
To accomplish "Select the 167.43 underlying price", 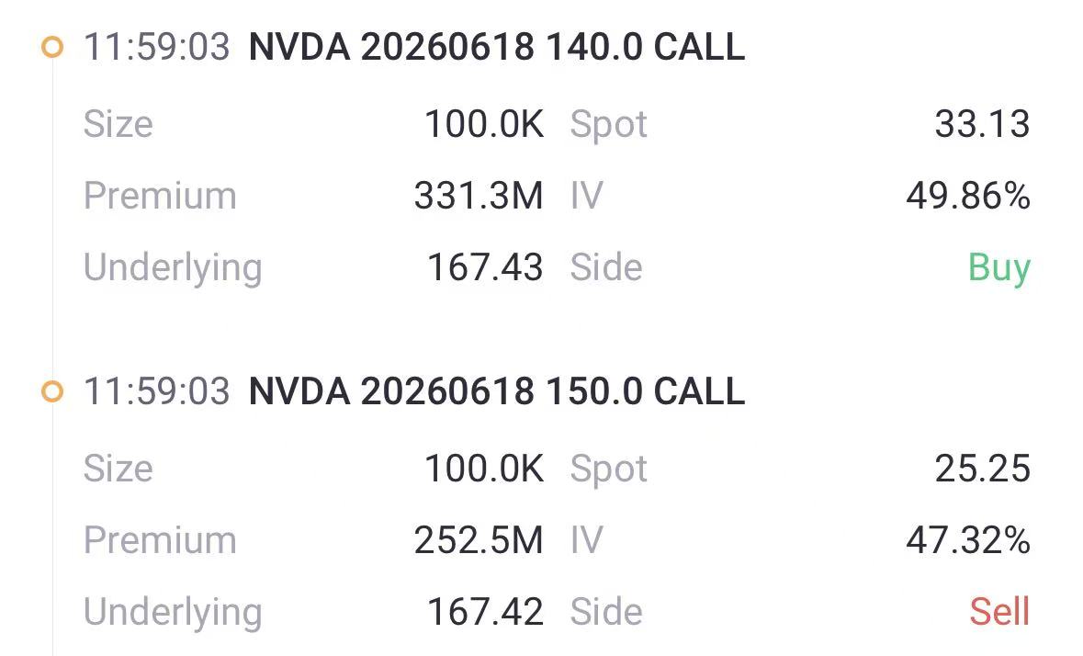I will (x=485, y=267).
